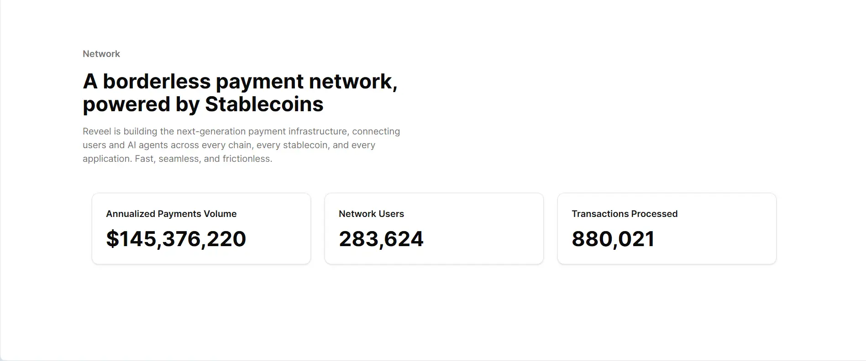Image resolution: width=866 pixels, height=361 pixels.
Task: Click the "Network Users" card label
Action: 371,214
